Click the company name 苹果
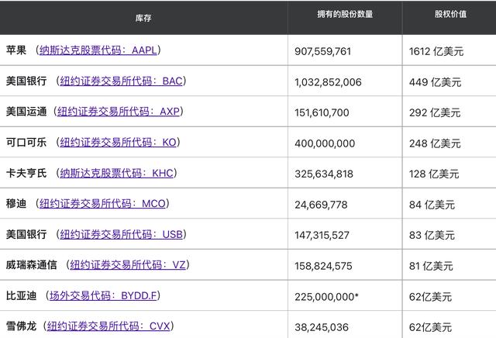Image resolution: width=496 pixels, height=338 pixels. coord(15,50)
